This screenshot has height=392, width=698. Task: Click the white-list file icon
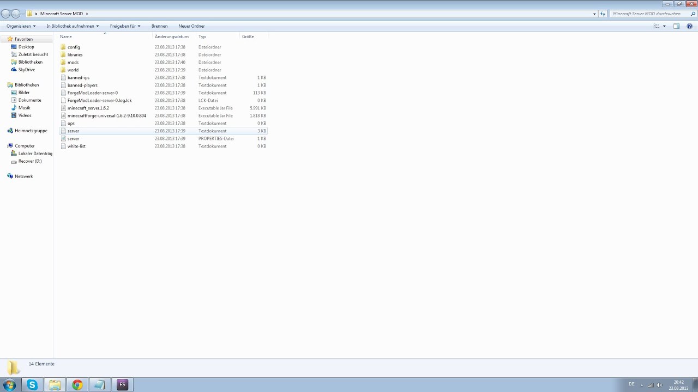click(63, 146)
